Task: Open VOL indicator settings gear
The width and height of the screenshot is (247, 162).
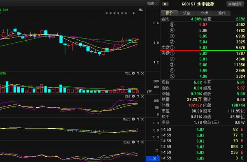Action: click(x=133, y=73)
